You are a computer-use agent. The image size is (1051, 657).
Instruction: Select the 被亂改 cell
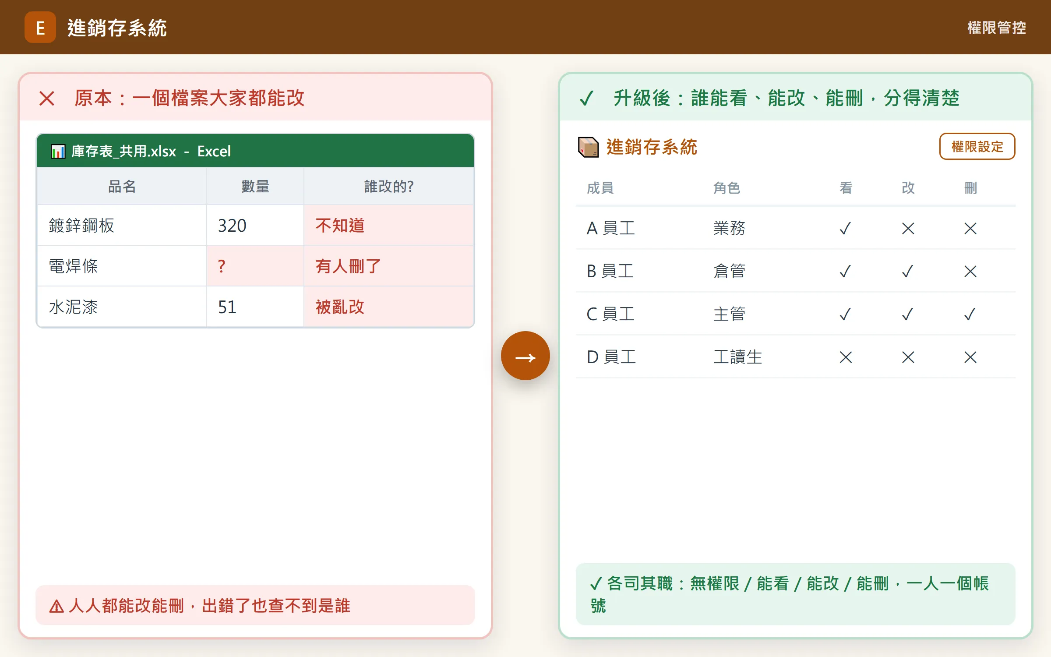tap(389, 307)
